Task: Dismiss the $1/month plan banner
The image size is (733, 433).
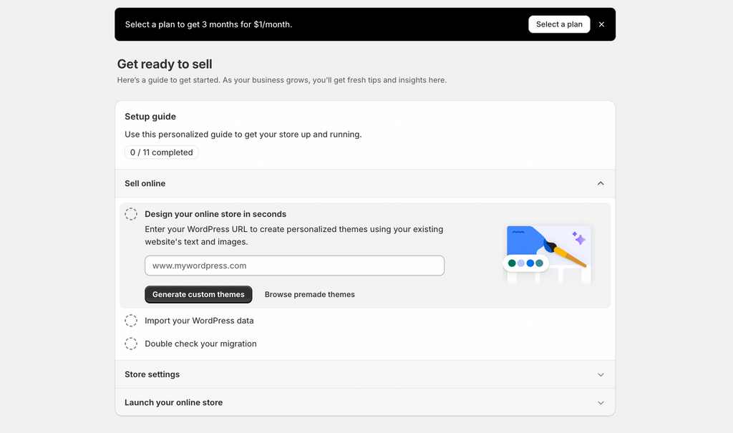Action: point(601,24)
